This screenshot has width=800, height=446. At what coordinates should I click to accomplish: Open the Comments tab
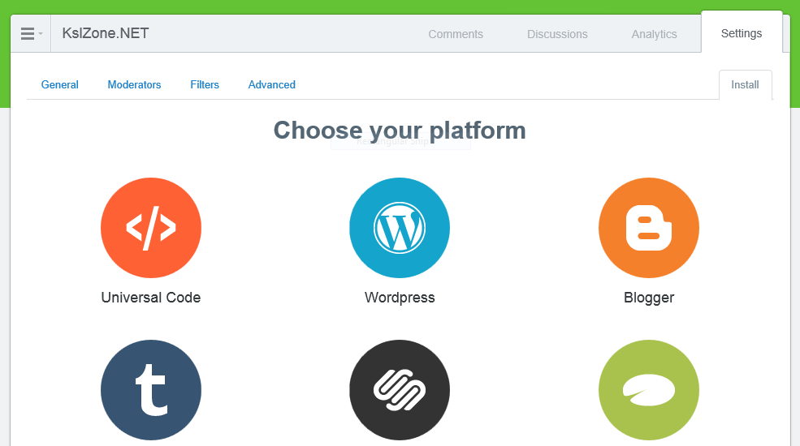click(x=456, y=34)
